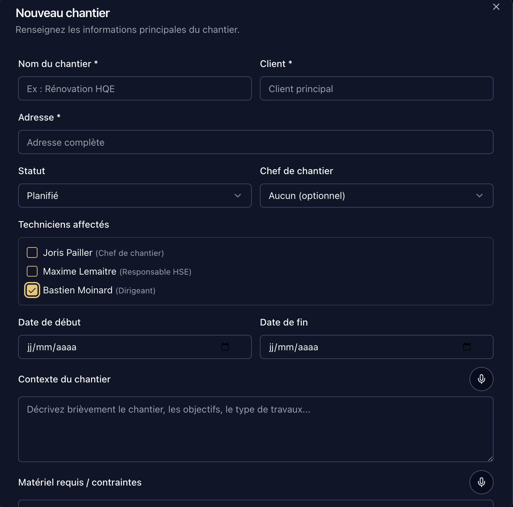Focus the Contexte du chantier textarea
The width and height of the screenshot is (513, 507).
pos(255,429)
